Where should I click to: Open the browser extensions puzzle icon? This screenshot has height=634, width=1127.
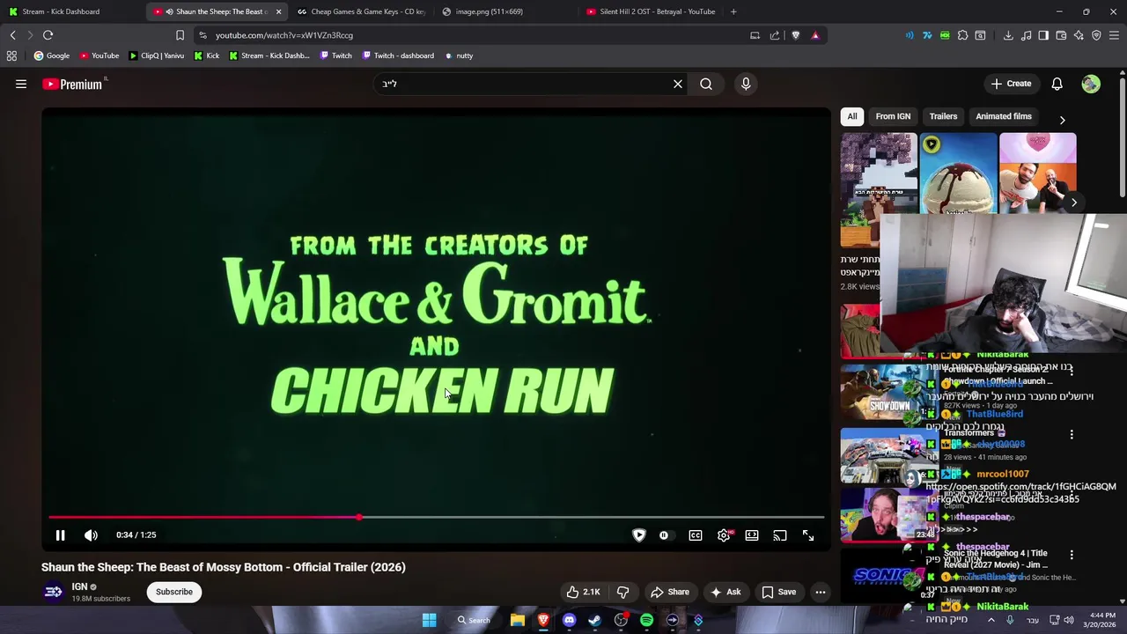pos(962,35)
